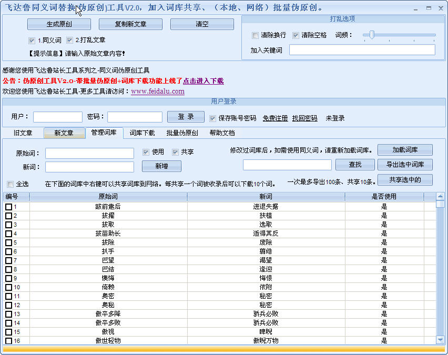Screen dimensions: 448x355
Task: Open the 点击进入下载 link
Action: [203, 81]
